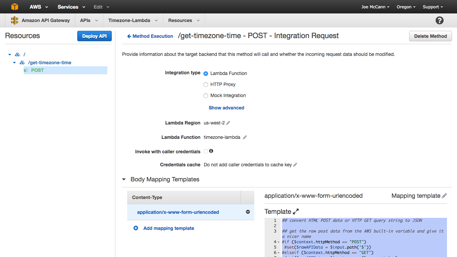Select /get-timezone-time resource in tree
Viewport: 457px width, 257px height.
(50, 63)
